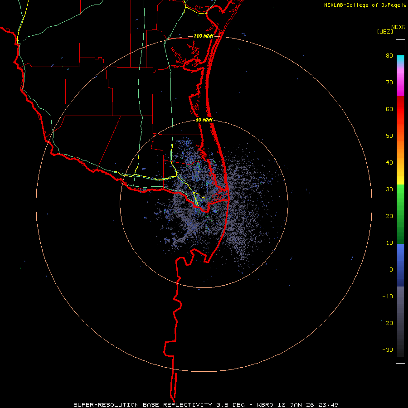Click the magenta band of color scale
The image size is (408, 408).
[x=400, y=86]
